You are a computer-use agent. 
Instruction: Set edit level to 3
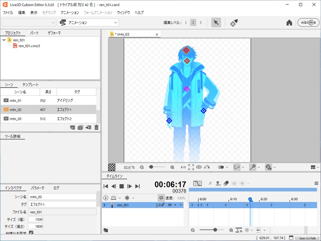pos(200,22)
